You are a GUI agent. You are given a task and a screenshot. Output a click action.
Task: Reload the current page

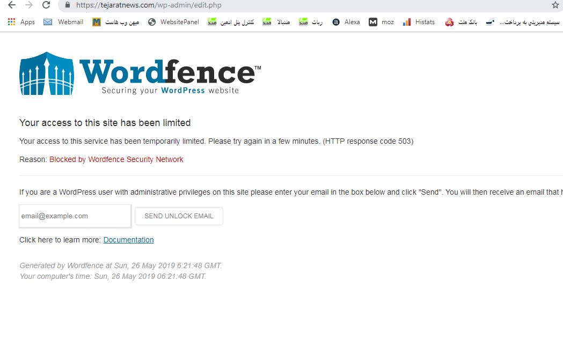pyautogui.click(x=46, y=5)
